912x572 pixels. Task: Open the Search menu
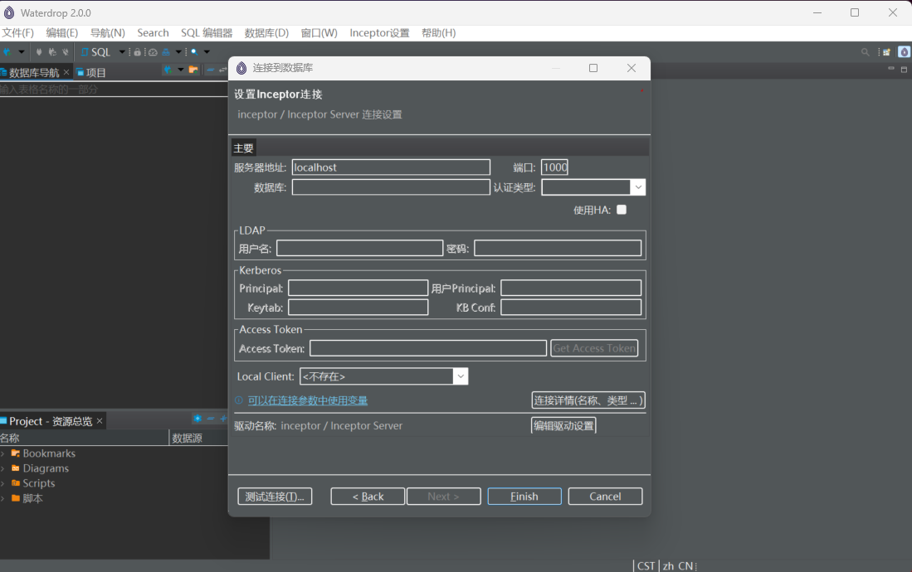(x=153, y=33)
